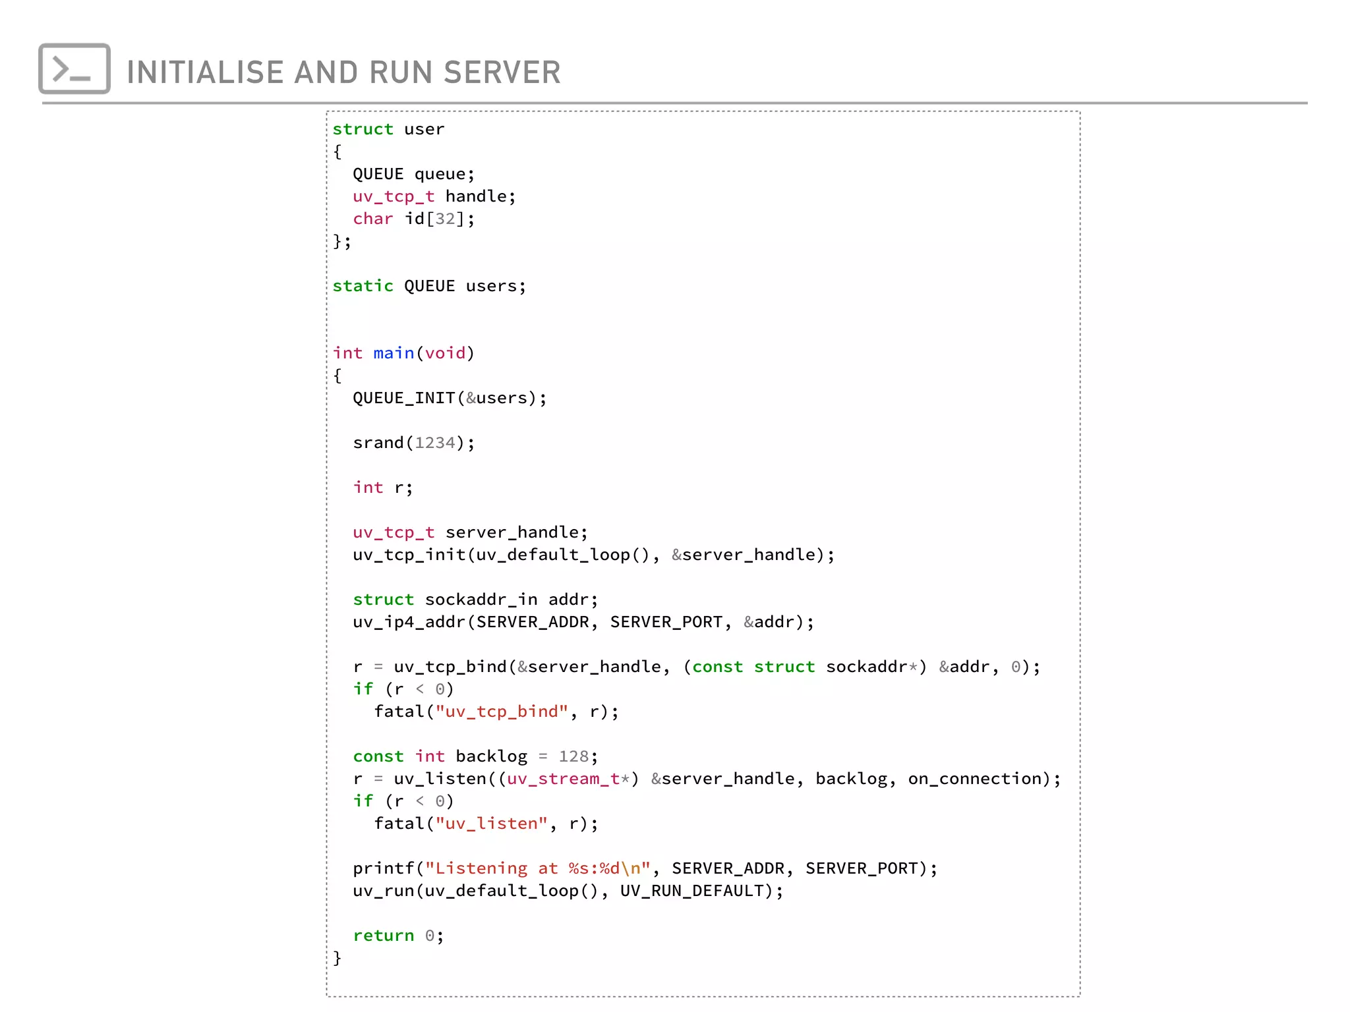
Task: Click the terminal prompt icon
Action: 74,69
